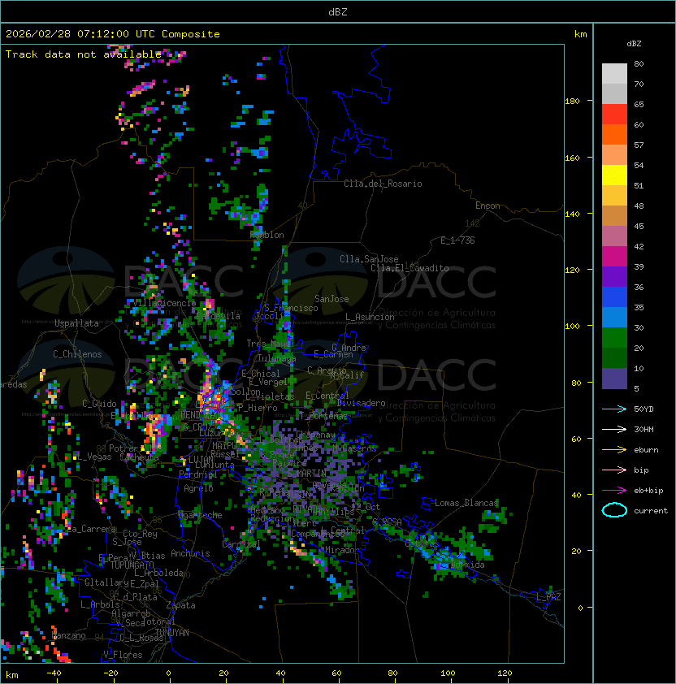Click the '180' tick on right axis
The height and width of the screenshot is (684, 676).
tap(572, 101)
